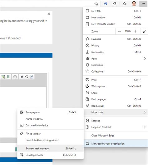Choose Save page as in submenu

pos(50,112)
